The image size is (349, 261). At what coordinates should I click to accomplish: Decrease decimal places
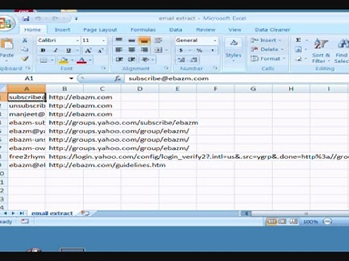click(194, 60)
